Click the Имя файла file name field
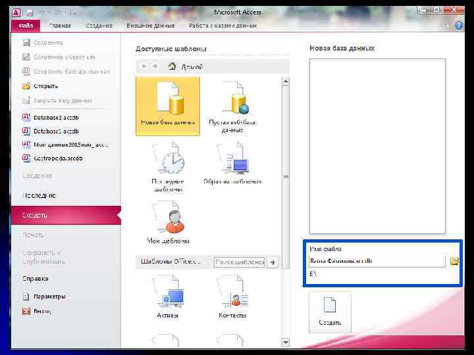The width and height of the screenshot is (474, 355). click(377, 261)
